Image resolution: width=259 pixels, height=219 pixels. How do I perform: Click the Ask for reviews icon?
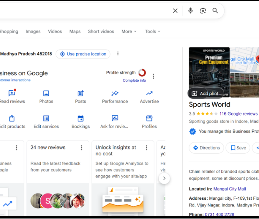[115, 118]
